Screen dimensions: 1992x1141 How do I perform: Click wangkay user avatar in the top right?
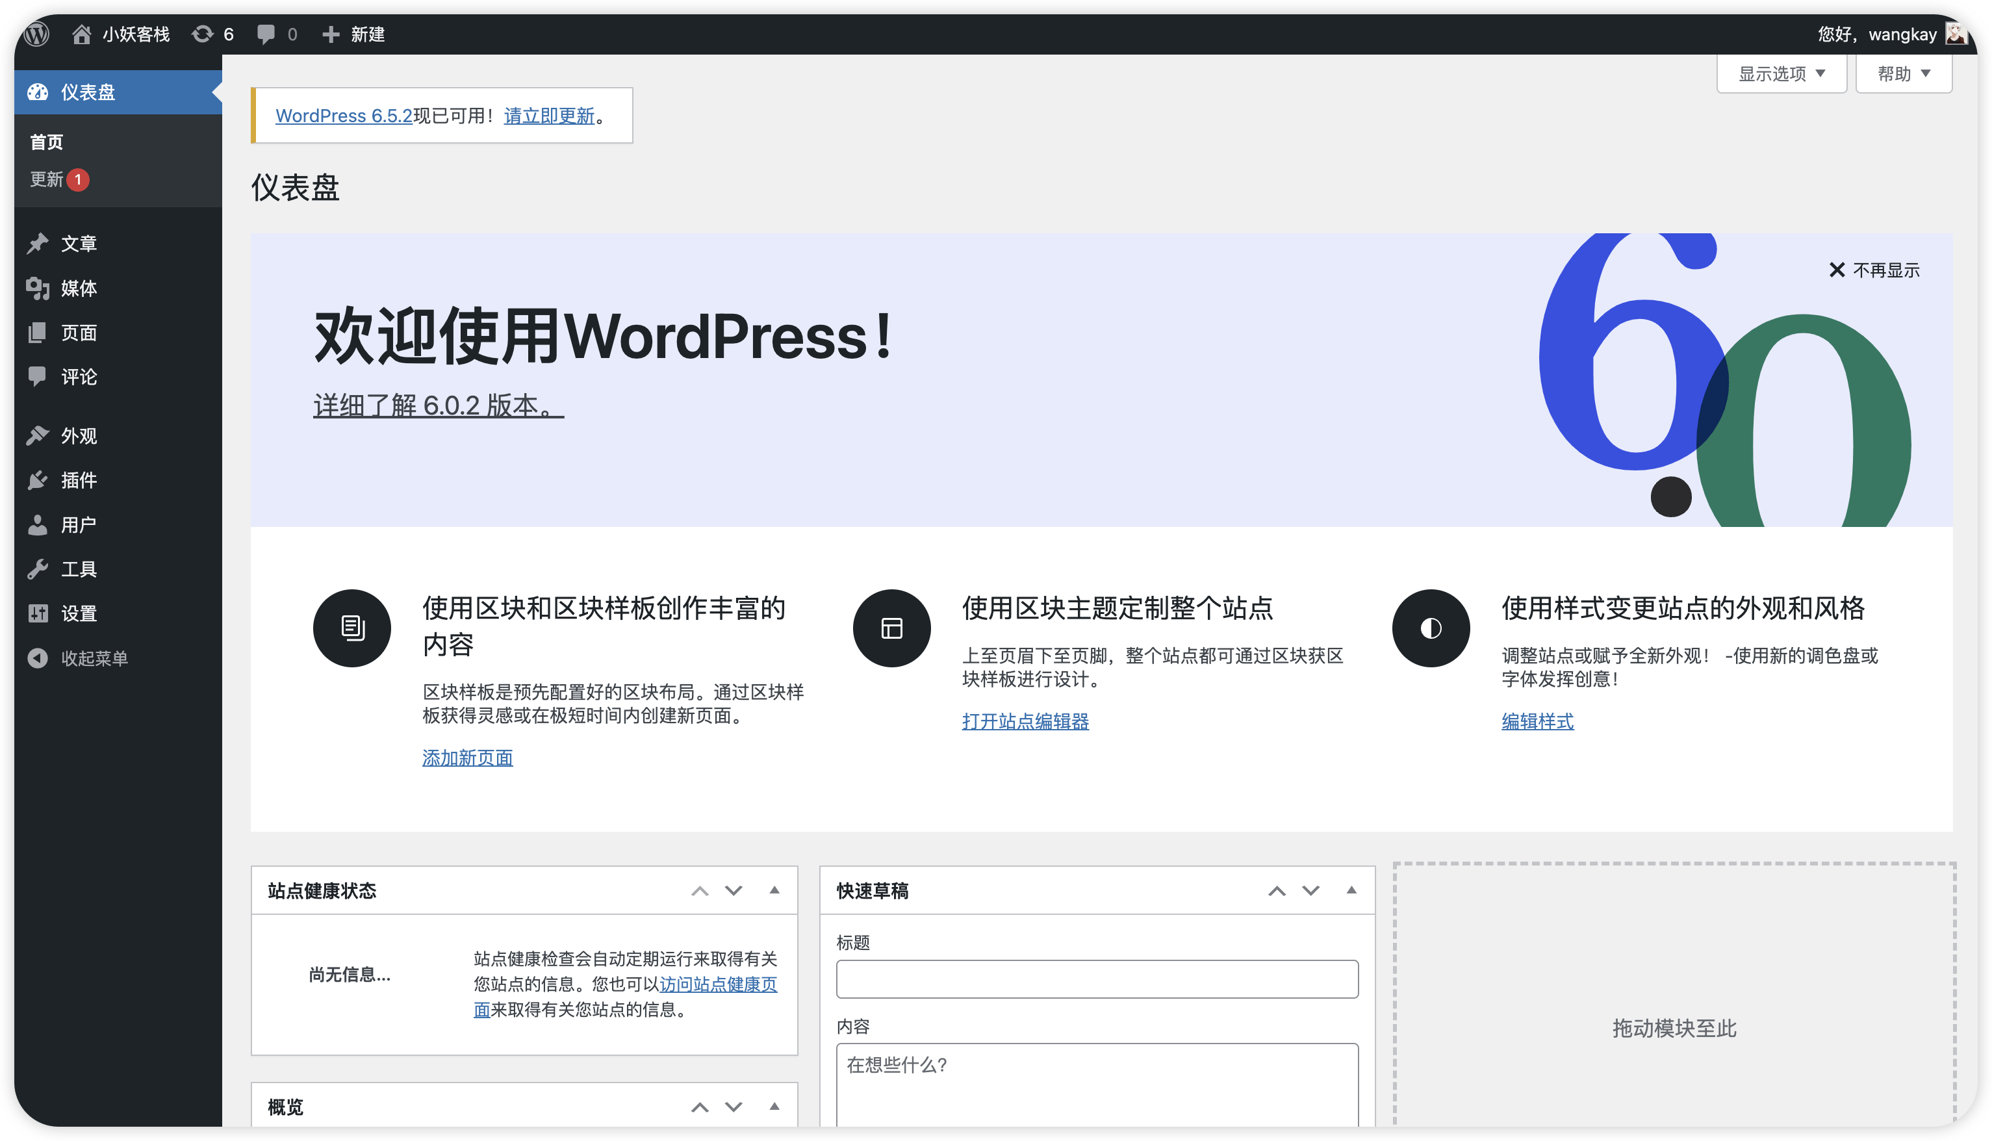[1956, 34]
